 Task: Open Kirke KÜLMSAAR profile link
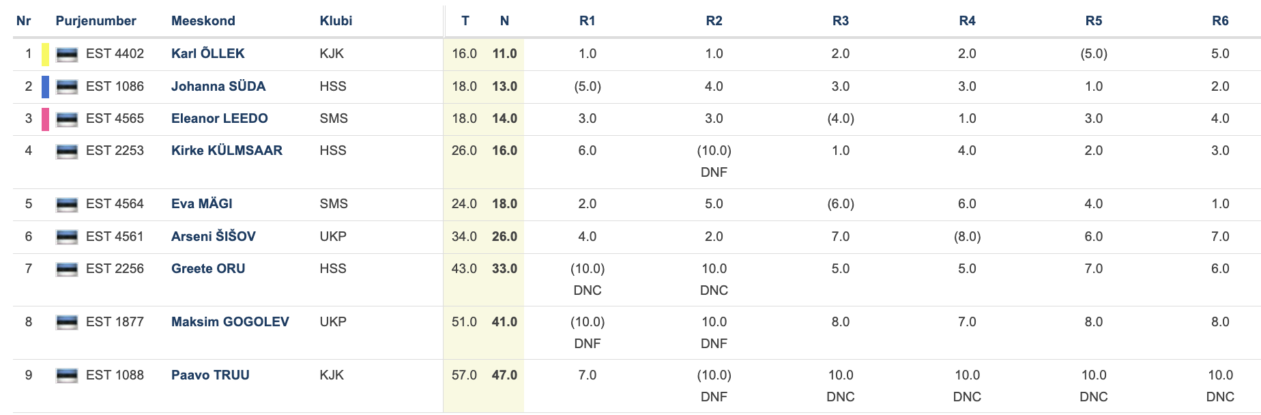tap(227, 150)
